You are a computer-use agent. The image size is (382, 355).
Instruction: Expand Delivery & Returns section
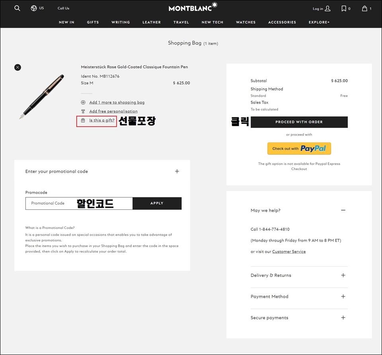343,275
